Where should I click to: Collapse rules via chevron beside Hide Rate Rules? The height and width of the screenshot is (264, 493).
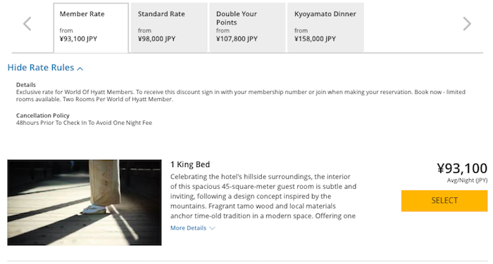(80, 68)
